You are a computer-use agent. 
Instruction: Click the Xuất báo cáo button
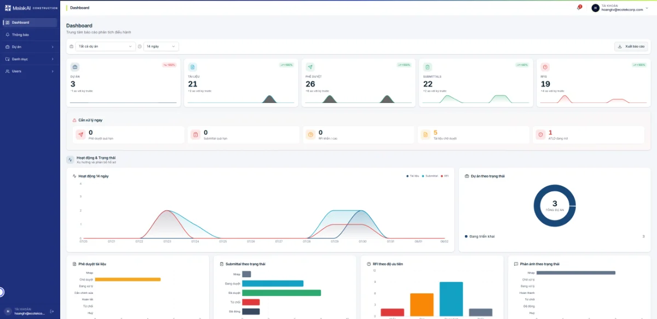(x=631, y=47)
